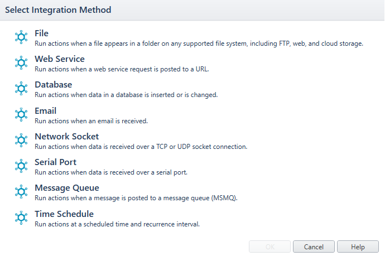The image size is (385, 261).
Task: Click the Web Service integration icon
Action: pos(21,63)
